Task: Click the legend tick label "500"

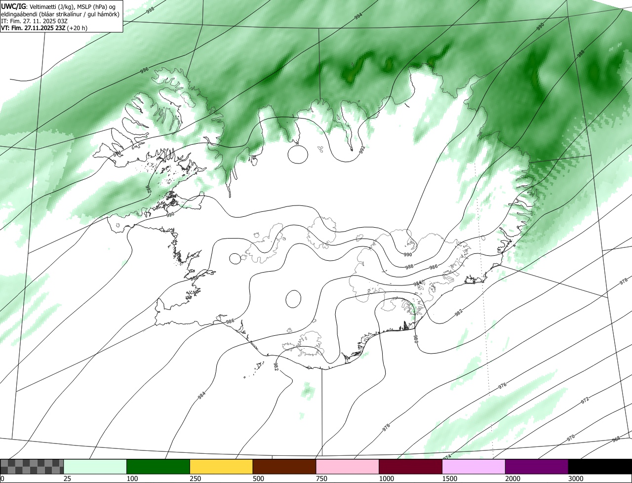Action: pos(259,479)
